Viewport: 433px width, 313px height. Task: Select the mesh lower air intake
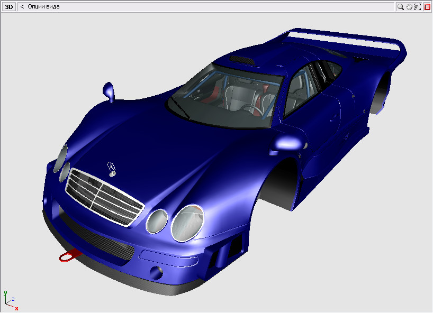[101, 241]
